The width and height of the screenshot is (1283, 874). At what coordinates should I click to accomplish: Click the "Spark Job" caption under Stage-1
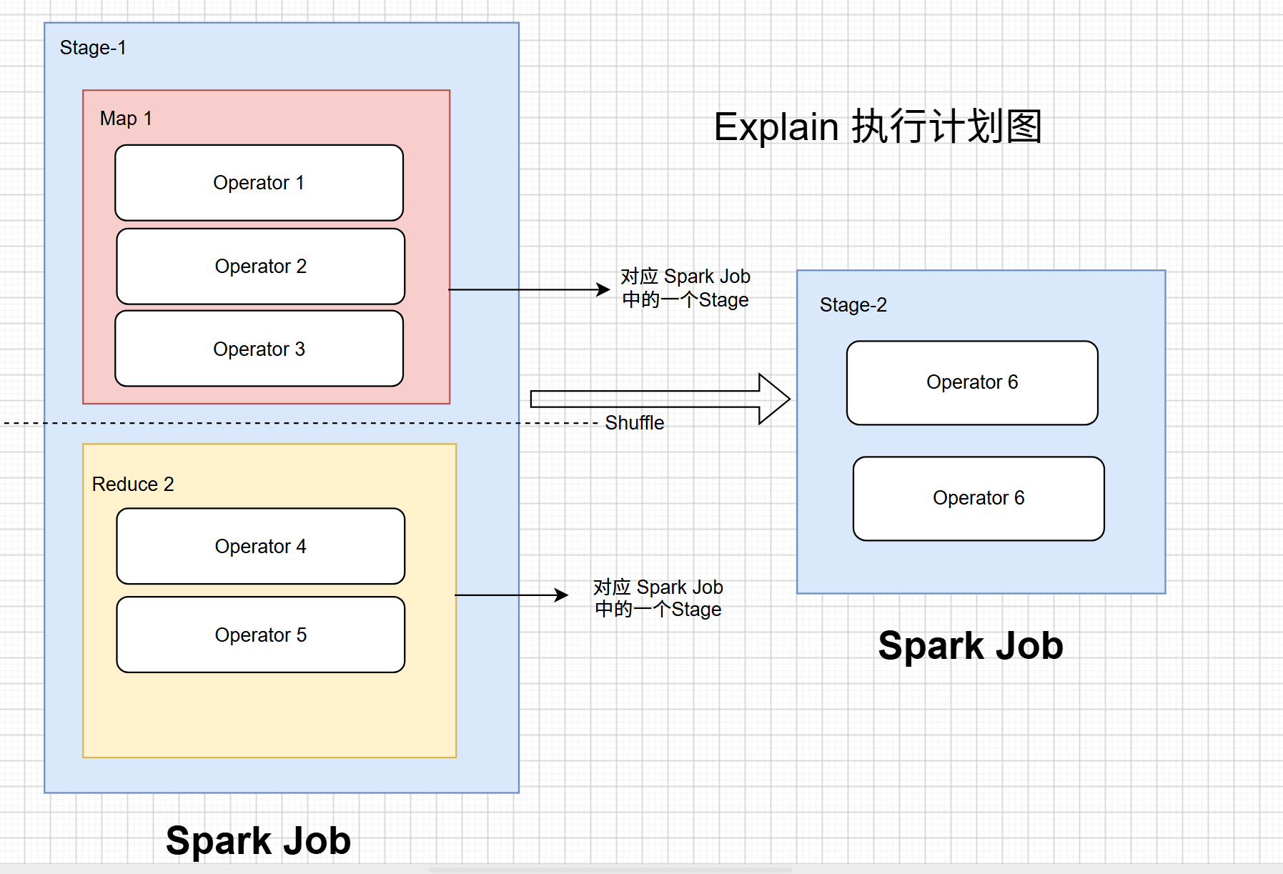point(258,840)
